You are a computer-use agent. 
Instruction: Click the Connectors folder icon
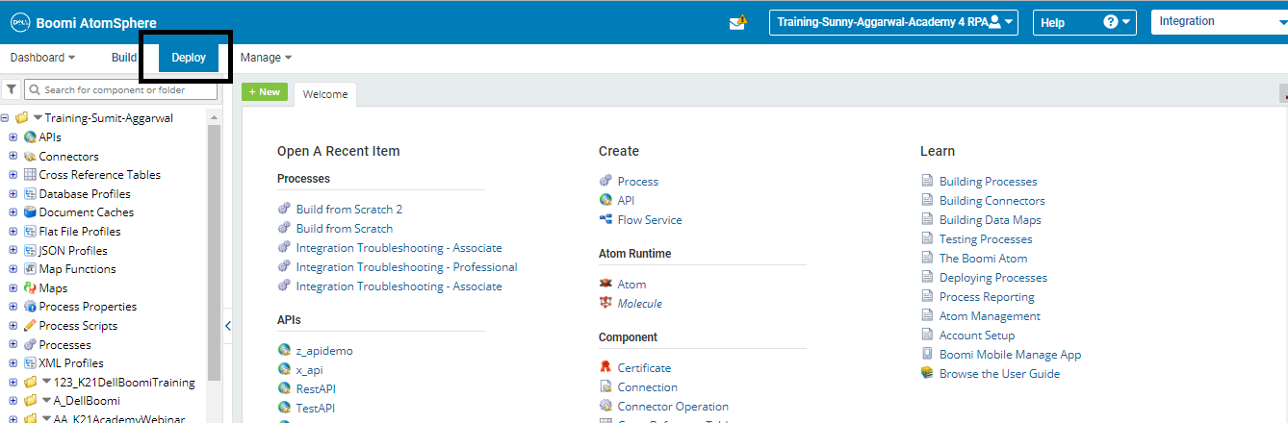point(30,157)
